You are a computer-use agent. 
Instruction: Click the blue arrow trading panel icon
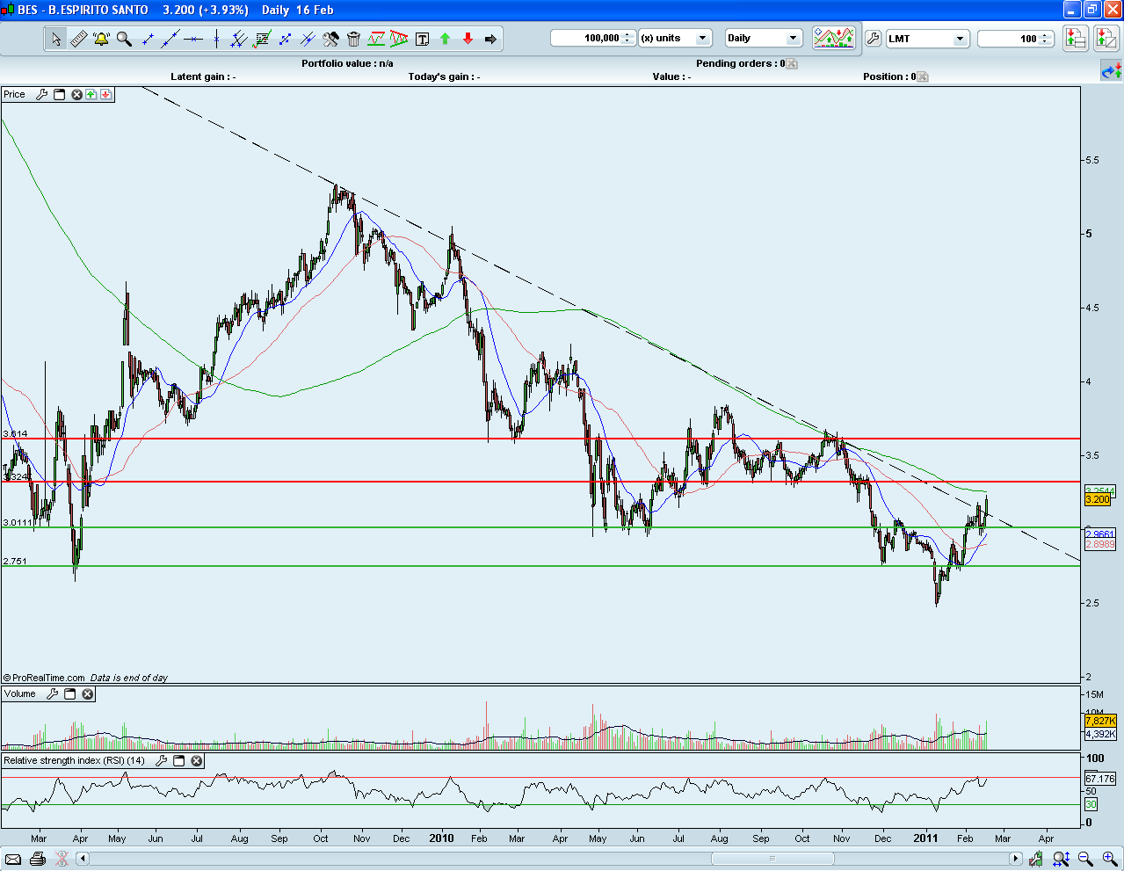(x=1111, y=71)
